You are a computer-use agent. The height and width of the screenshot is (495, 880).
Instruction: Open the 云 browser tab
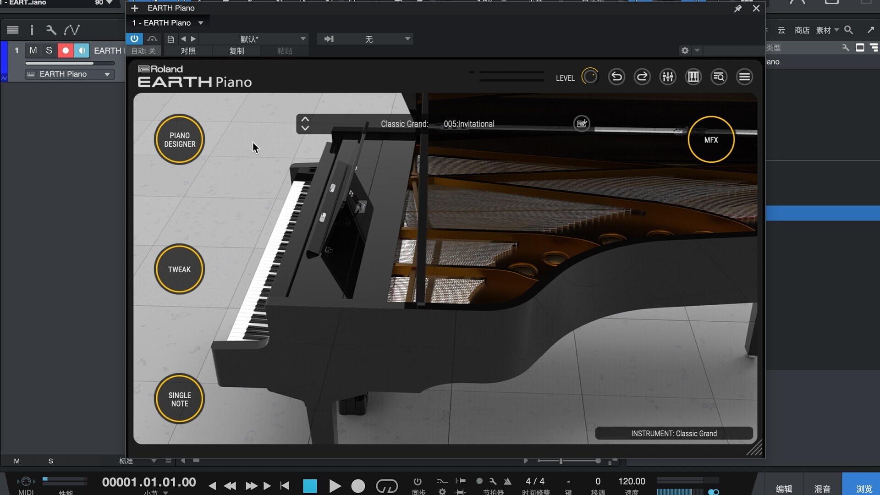781,30
